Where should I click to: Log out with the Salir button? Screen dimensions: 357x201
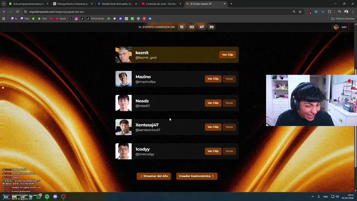click(x=340, y=27)
